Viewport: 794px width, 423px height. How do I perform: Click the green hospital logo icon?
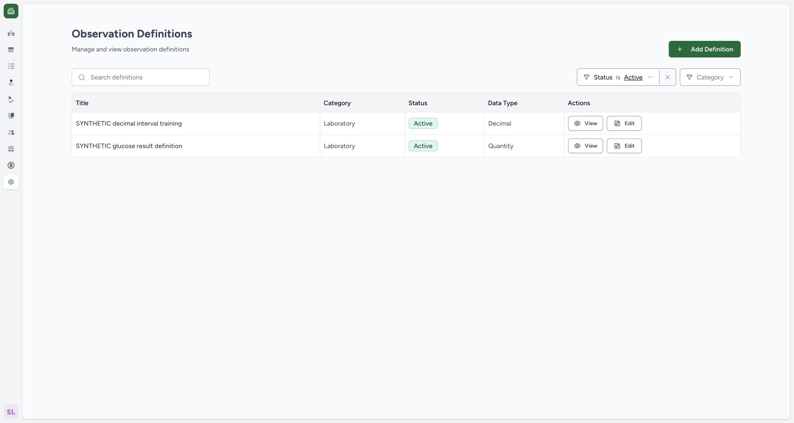pos(11,11)
